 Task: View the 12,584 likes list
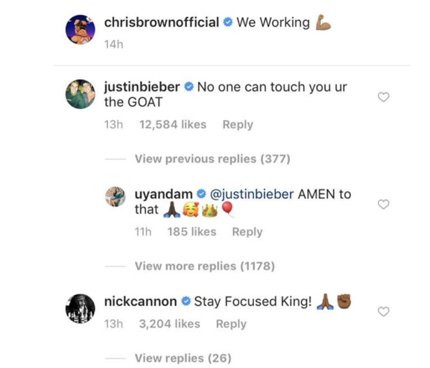click(x=172, y=125)
